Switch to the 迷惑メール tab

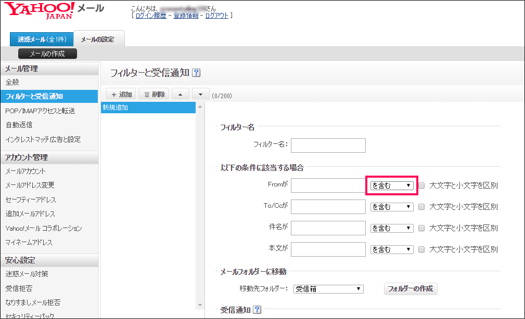[42, 39]
